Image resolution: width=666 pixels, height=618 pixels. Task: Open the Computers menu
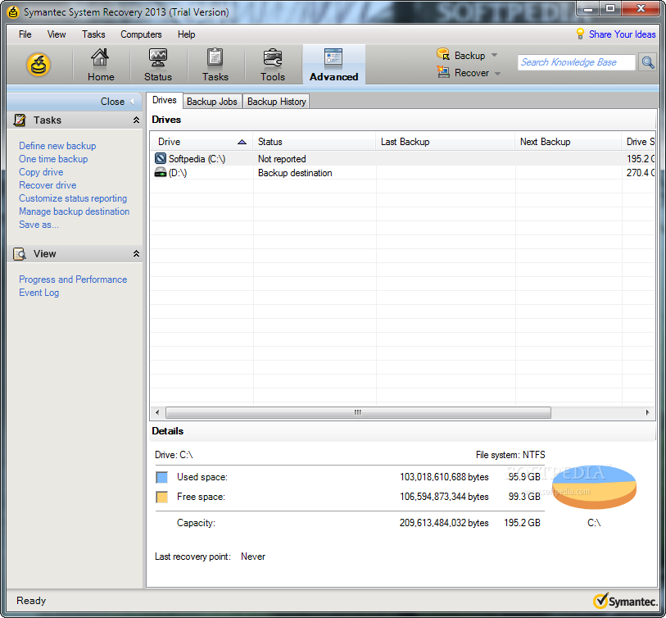141,34
